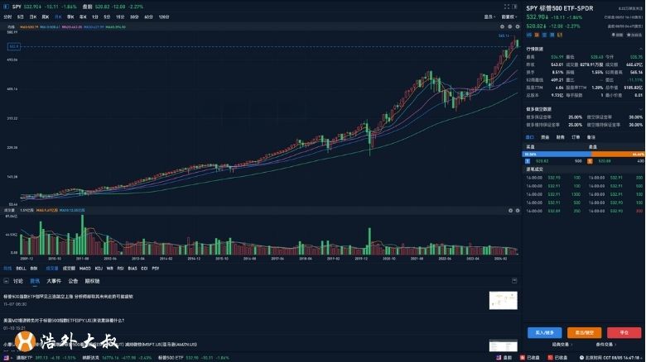Close the volume sub-chart with its round icon
Screen dimensions: 646x362
518,210
